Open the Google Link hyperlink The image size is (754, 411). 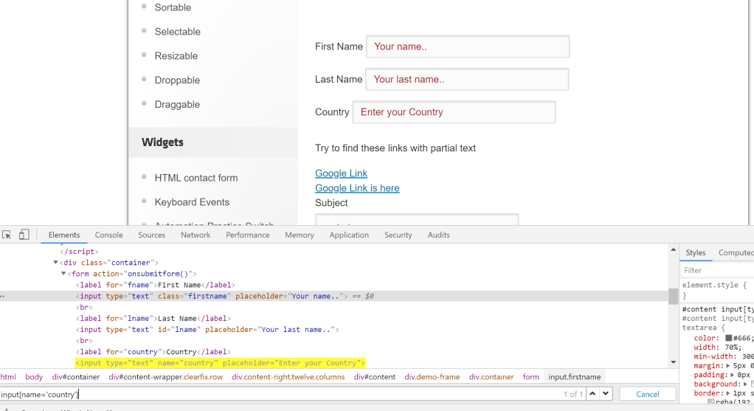pos(341,173)
